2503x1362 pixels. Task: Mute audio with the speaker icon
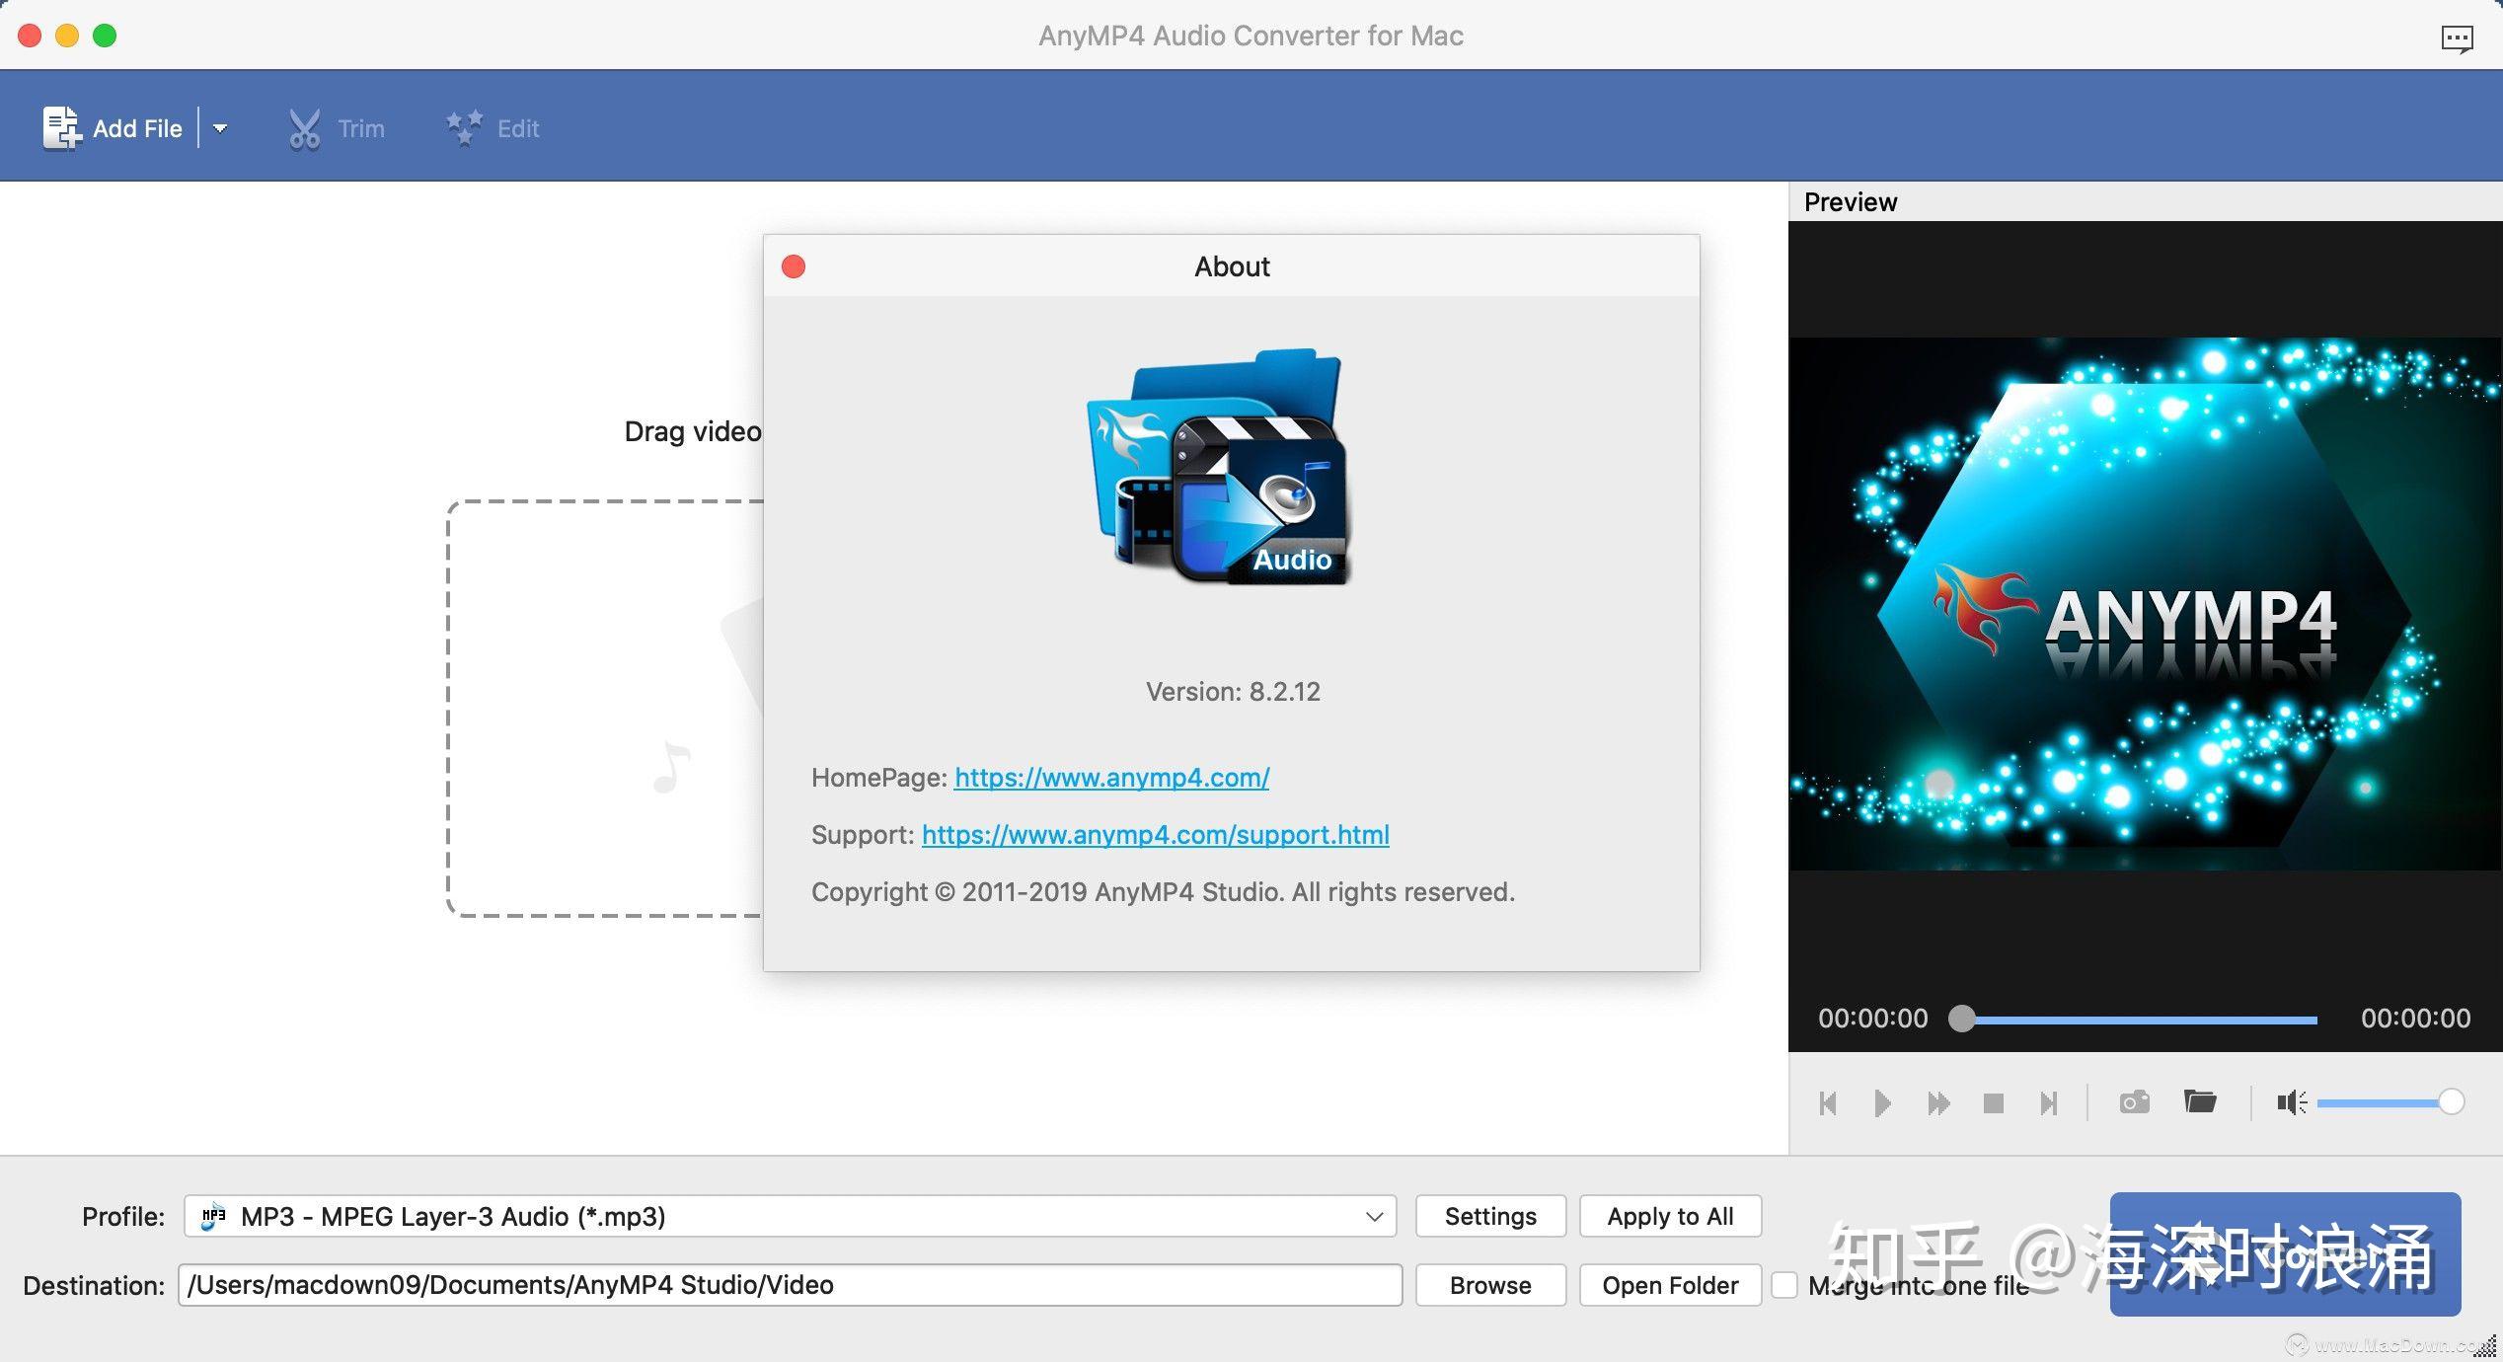2290,1101
